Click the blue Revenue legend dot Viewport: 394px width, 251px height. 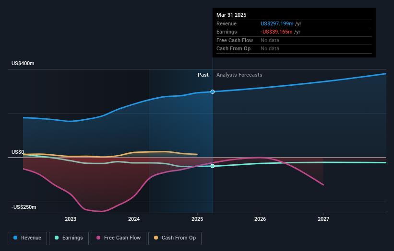pos(15,238)
